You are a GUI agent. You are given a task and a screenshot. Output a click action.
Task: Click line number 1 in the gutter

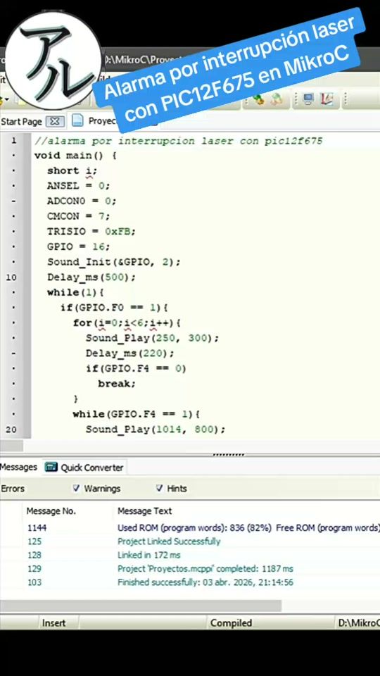click(14, 141)
